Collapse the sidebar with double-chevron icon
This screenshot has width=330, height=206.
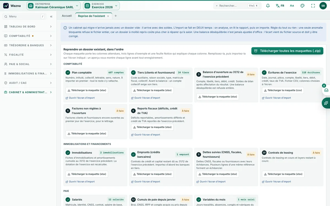[x=51, y=16]
